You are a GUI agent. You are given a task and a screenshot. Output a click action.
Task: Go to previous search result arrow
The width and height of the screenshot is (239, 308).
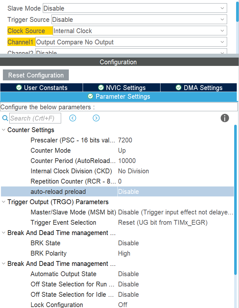click(x=72, y=118)
